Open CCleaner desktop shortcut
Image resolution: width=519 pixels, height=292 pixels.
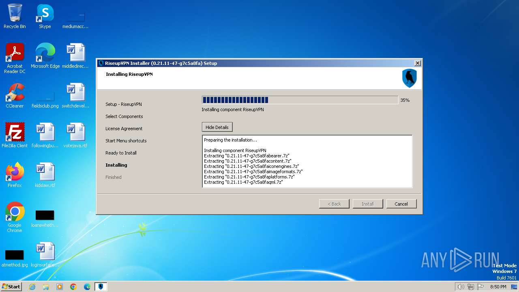(x=15, y=96)
